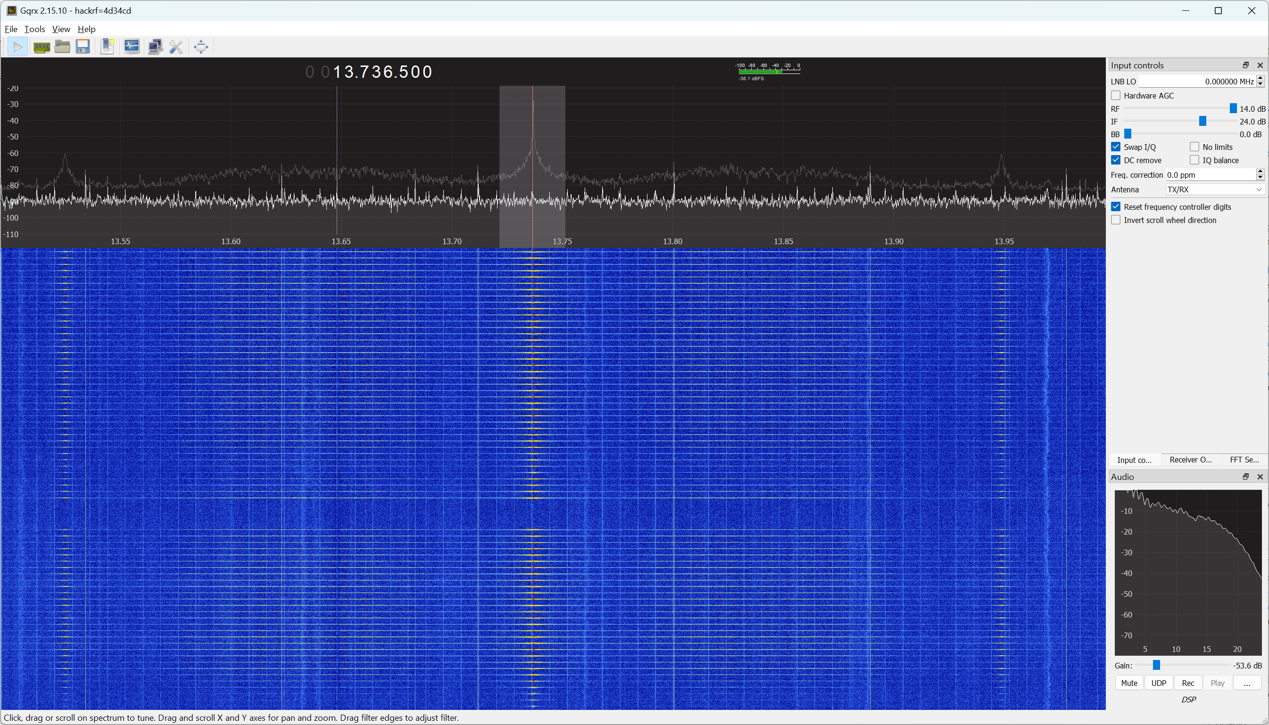Screen dimensions: 1269x725
Task: Enable the No limits checkbox
Action: pyautogui.click(x=1194, y=147)
